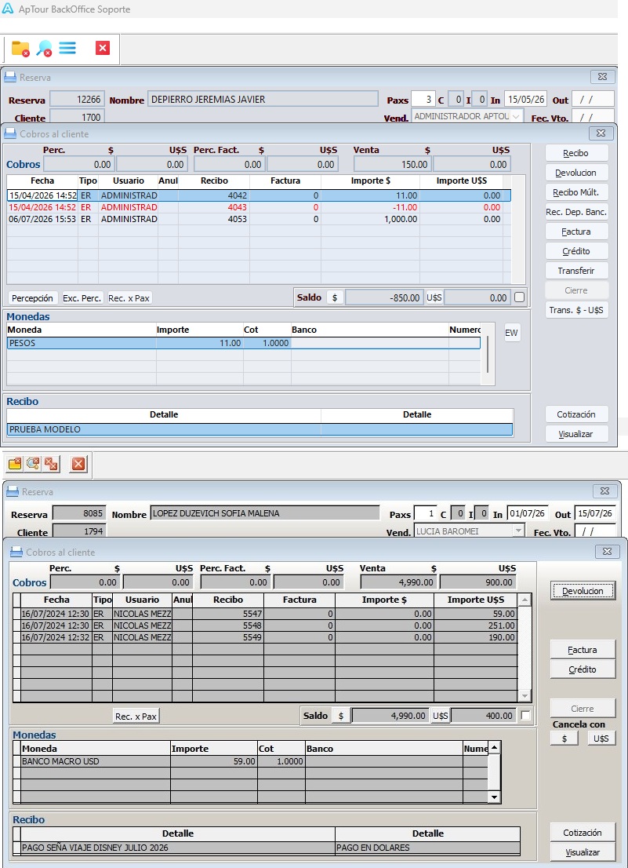Click the Devolucion button in reservation 8085 window

[x=583, y=591]
